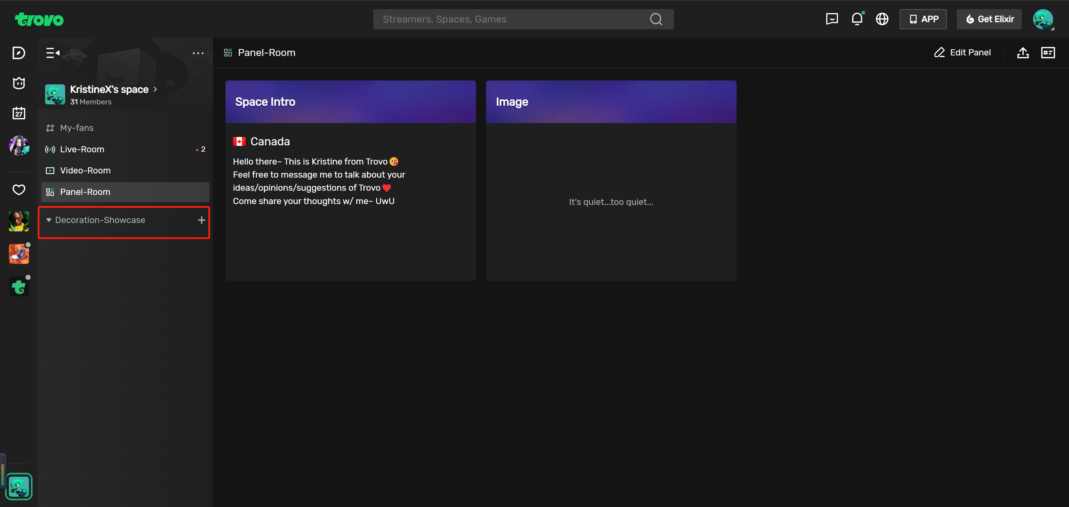Click the Trovo logo
The image size is (1069, 507).
pos(39,19)
